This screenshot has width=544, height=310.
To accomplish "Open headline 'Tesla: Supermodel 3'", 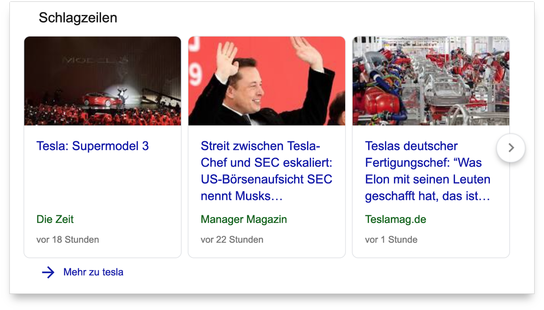I will (93, 146).
